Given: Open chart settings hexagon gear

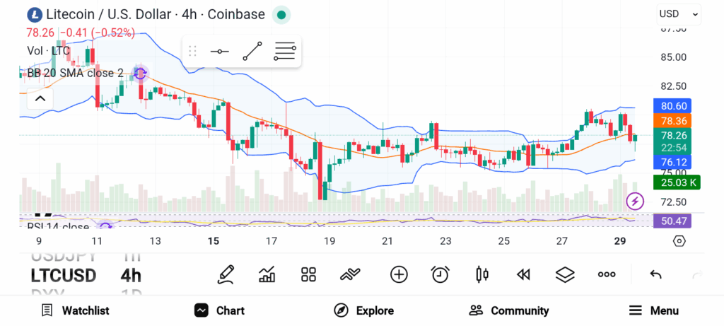Looking at the screenshot, I should tap(679, 241).
